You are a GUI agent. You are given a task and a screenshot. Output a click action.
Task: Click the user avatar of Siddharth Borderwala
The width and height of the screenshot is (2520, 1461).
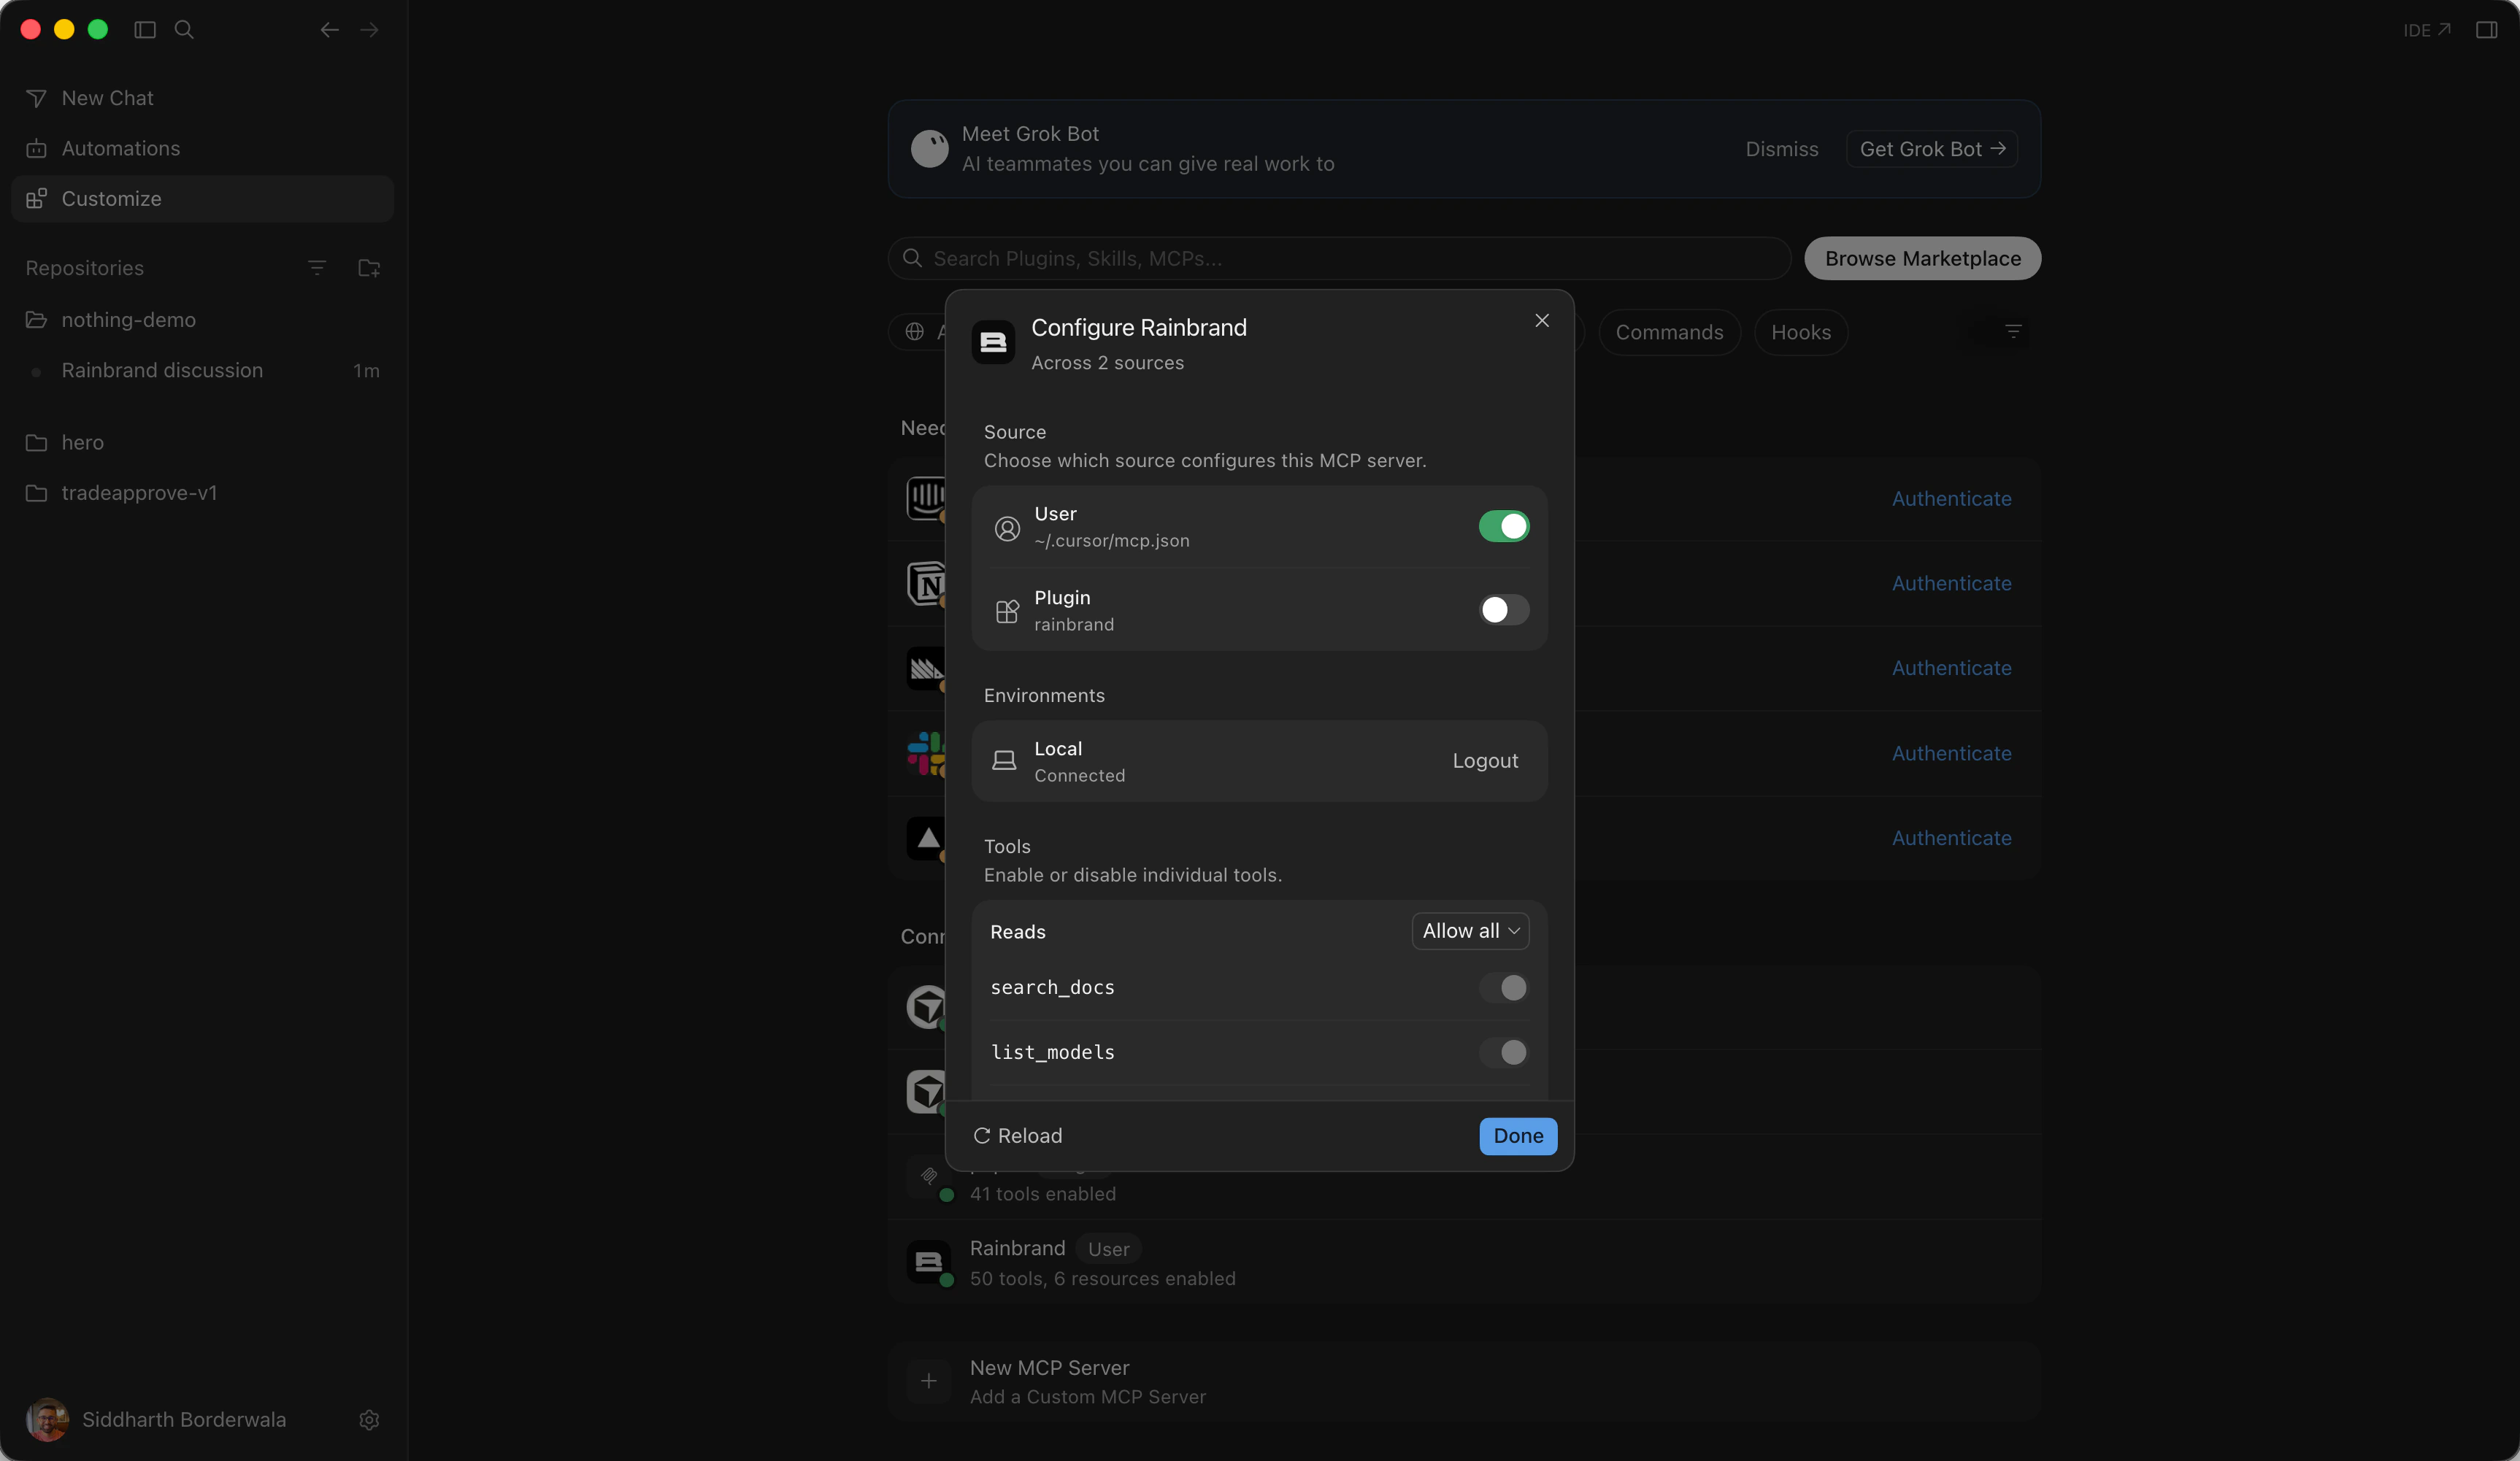[47, 1419]
